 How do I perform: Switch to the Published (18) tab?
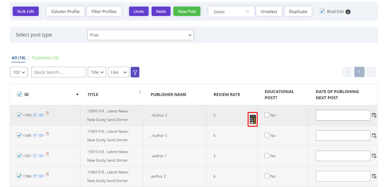(45, 58)
